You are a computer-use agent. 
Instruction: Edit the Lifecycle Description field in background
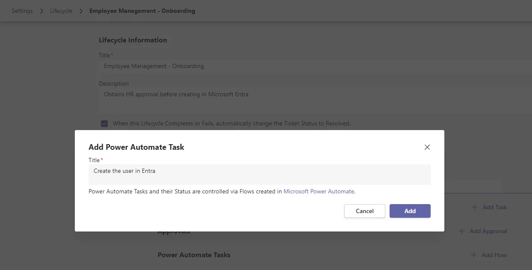click(315, 100)
